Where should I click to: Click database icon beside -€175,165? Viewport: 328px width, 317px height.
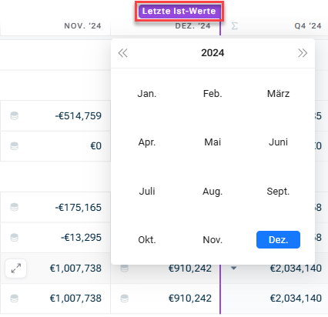[x=15, y=207]
